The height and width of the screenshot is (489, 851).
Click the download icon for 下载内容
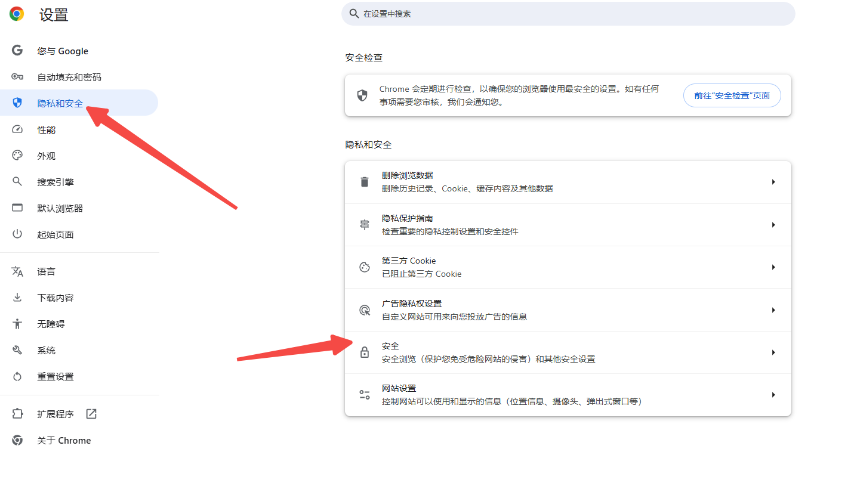tap(17, 298)
